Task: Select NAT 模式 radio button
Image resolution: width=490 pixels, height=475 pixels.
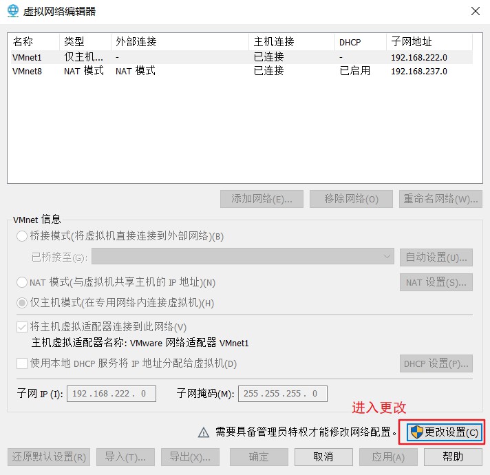Action: [22, 282]
